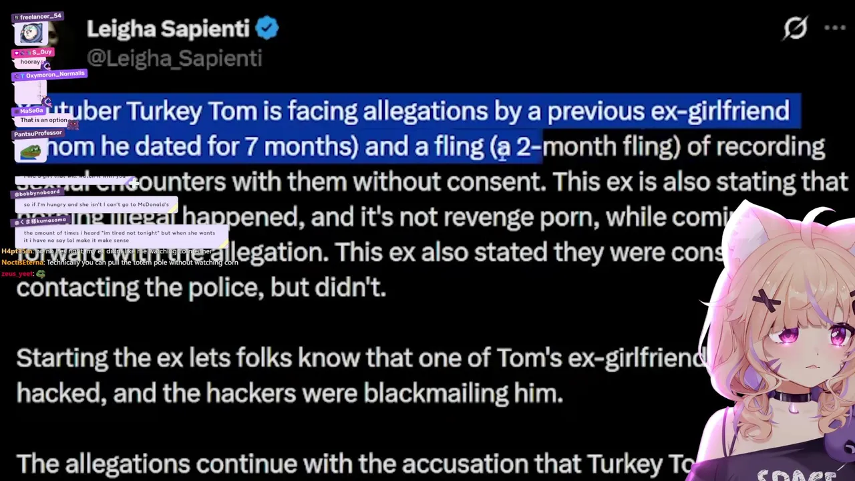Click the NoctisEterna chat username

click(x=22, y=263)
